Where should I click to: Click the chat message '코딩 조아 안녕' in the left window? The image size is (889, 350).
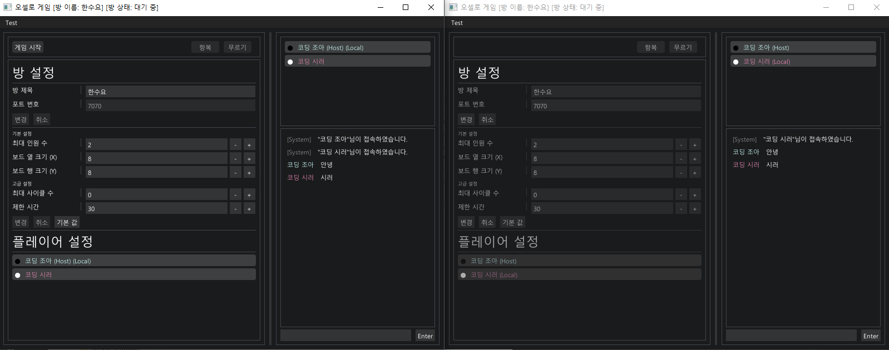pyautogui.click(x=310, y=164)
